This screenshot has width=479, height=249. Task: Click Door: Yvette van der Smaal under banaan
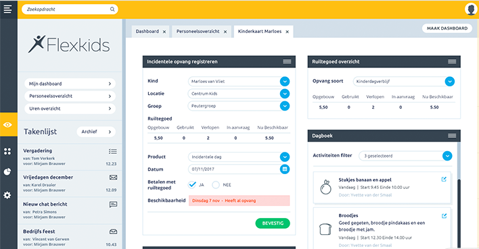[x=365, y=195]
